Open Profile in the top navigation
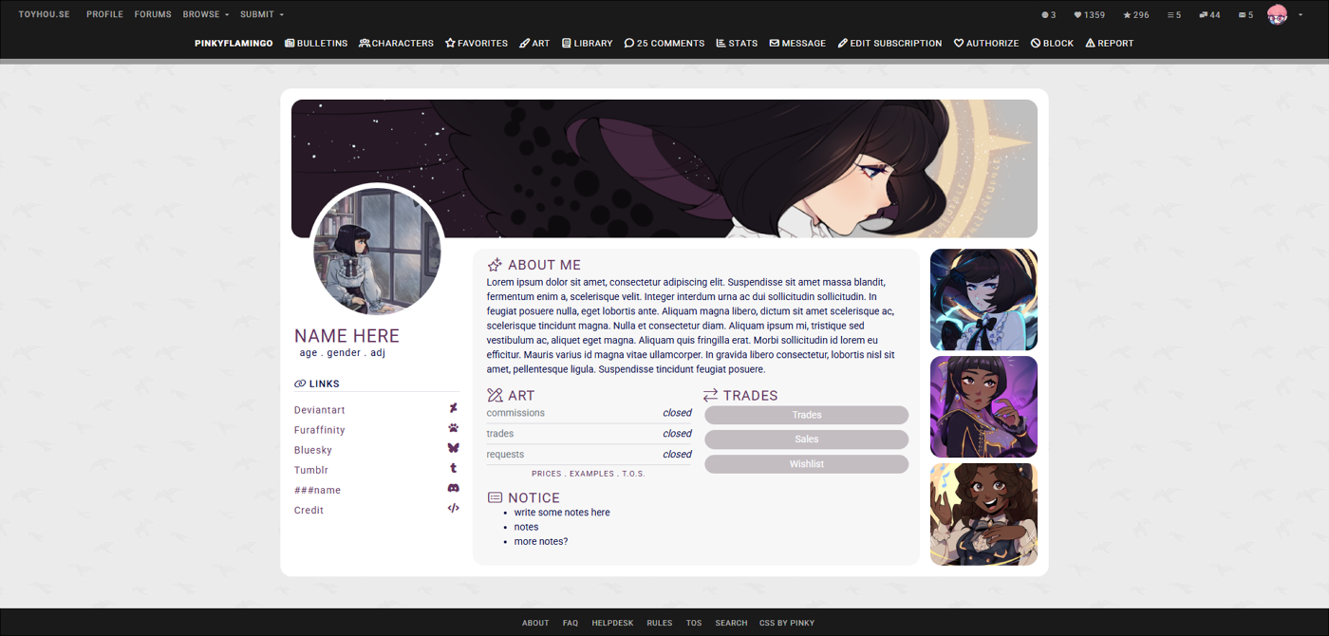The width and height of the screenshot is (1329, 636). point(104,14)
